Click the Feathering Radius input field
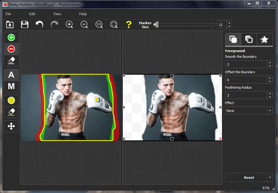This screenshot has height=193, width=278. [x=246, y=95]
